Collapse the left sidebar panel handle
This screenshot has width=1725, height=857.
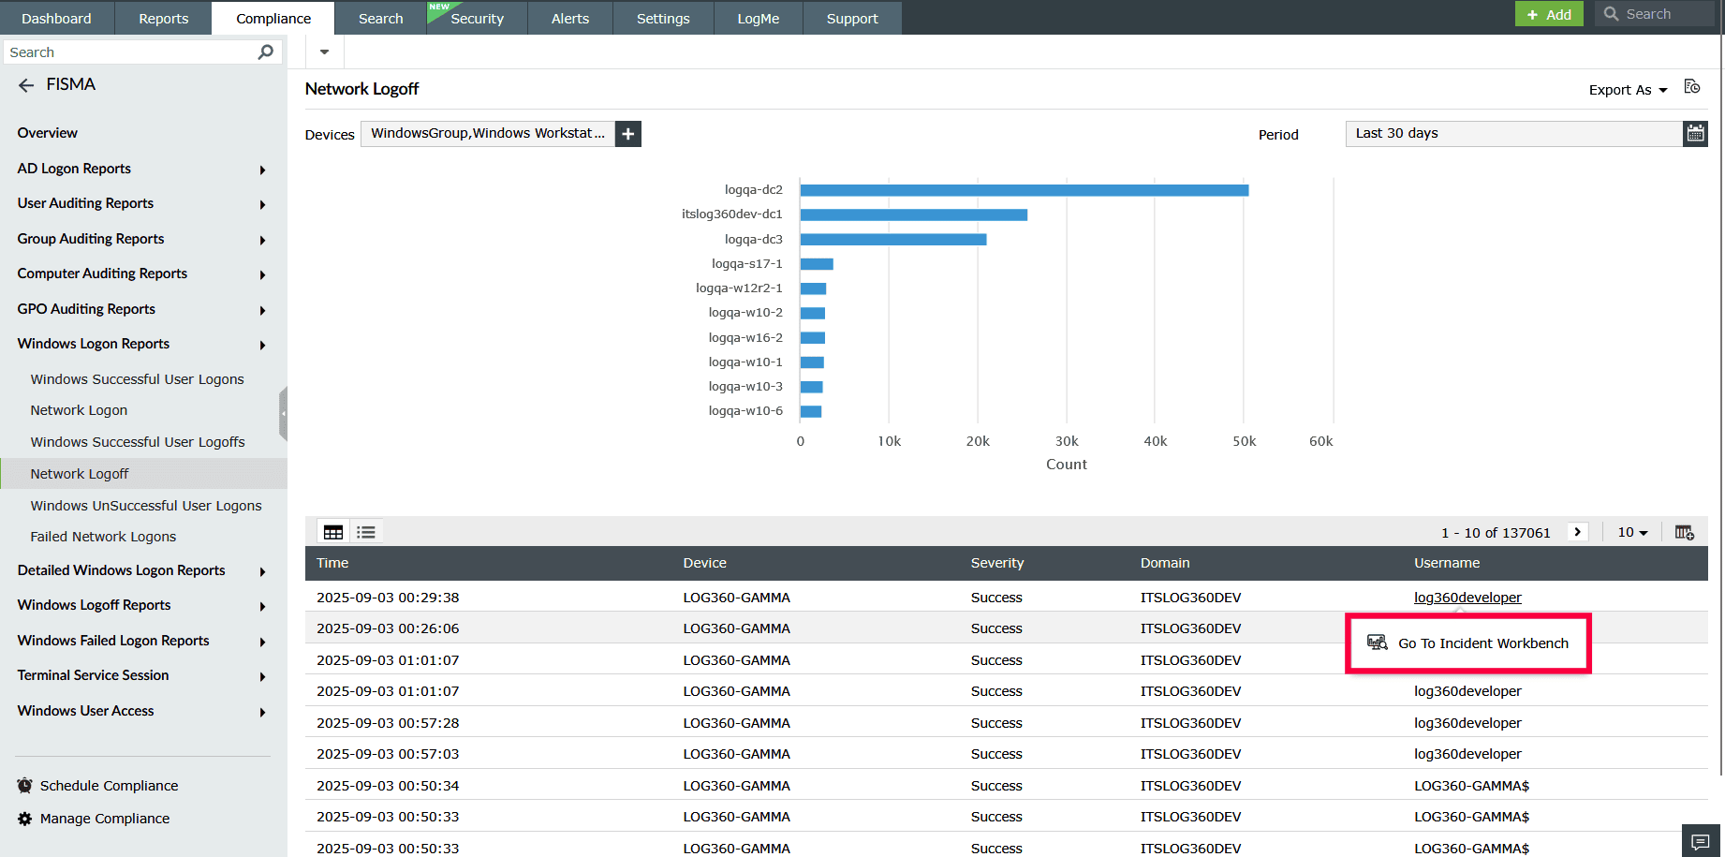coord(283,413)
